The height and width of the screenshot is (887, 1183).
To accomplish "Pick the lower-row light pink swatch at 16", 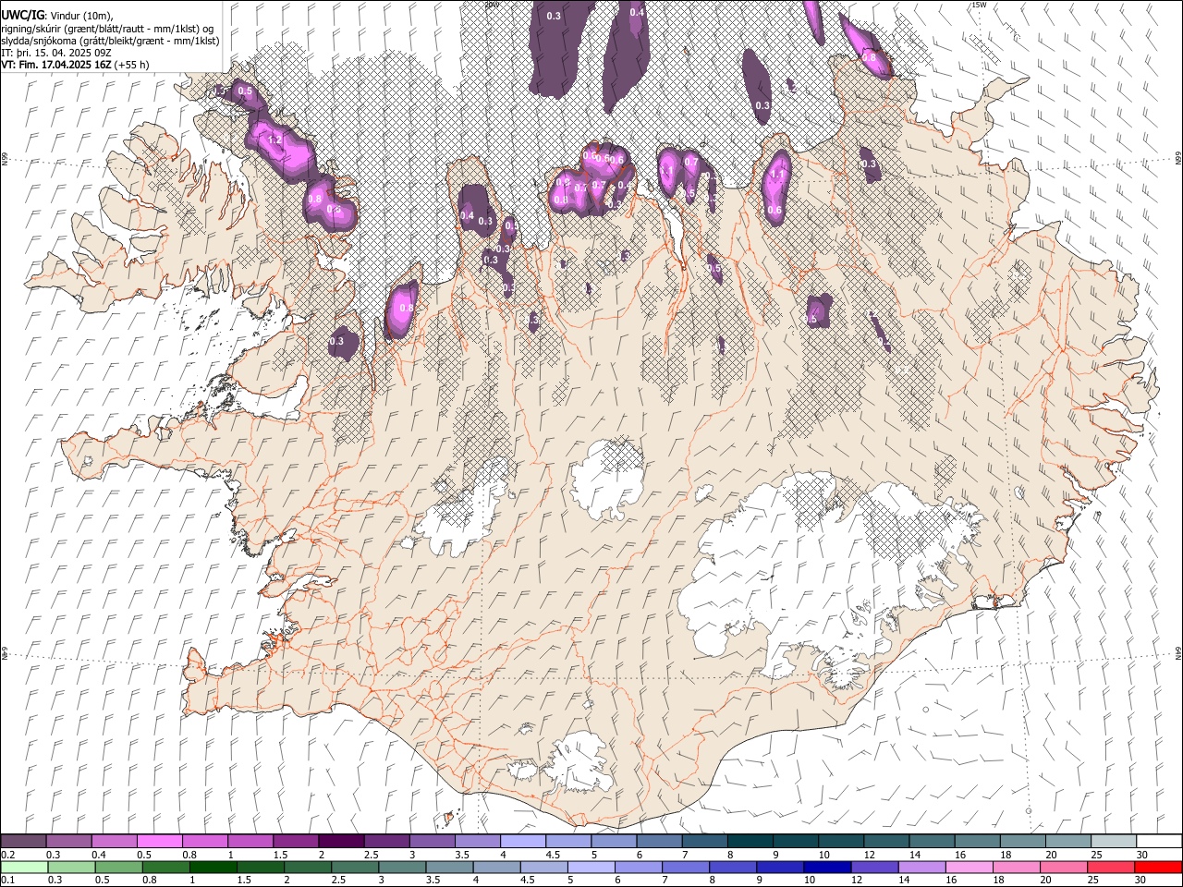I will [x=969, y=868].
